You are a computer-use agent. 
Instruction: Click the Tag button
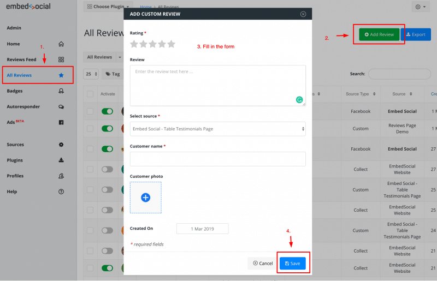click(x=113, y=74)
